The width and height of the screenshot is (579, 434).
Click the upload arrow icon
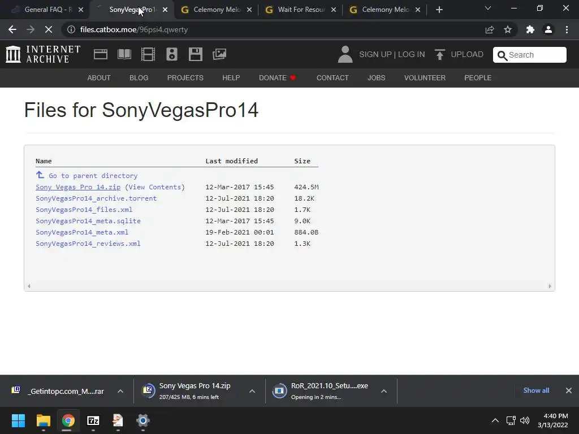(439, 54)
